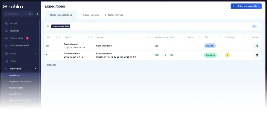Sort by N° de suivi using its sort arrows
Screen dimensions: 267x115
(x=243, y=37)
